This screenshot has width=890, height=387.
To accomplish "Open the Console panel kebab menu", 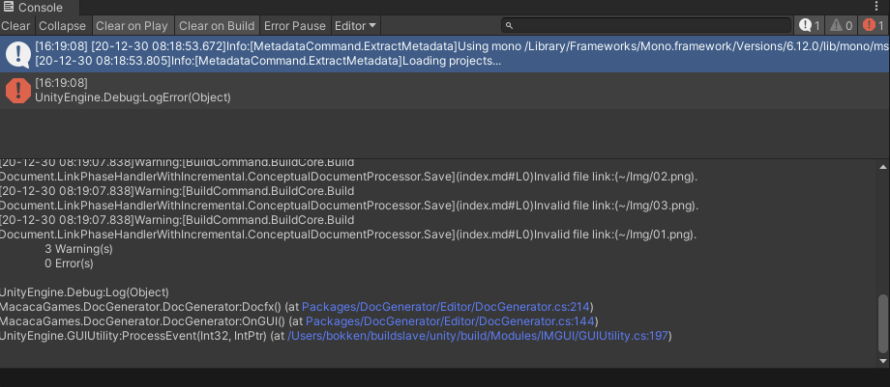I will click(877, 7).
